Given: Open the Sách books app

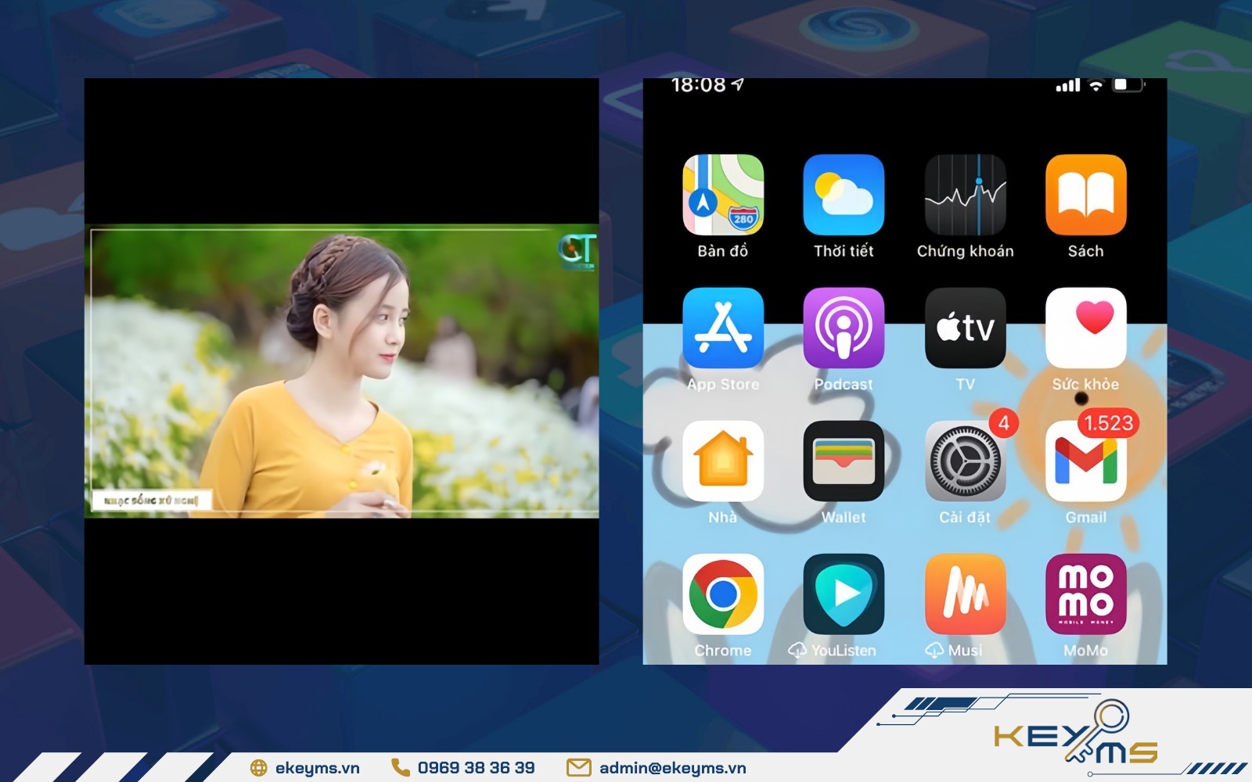Looking at the screenshot, I should pos(1086,195).
